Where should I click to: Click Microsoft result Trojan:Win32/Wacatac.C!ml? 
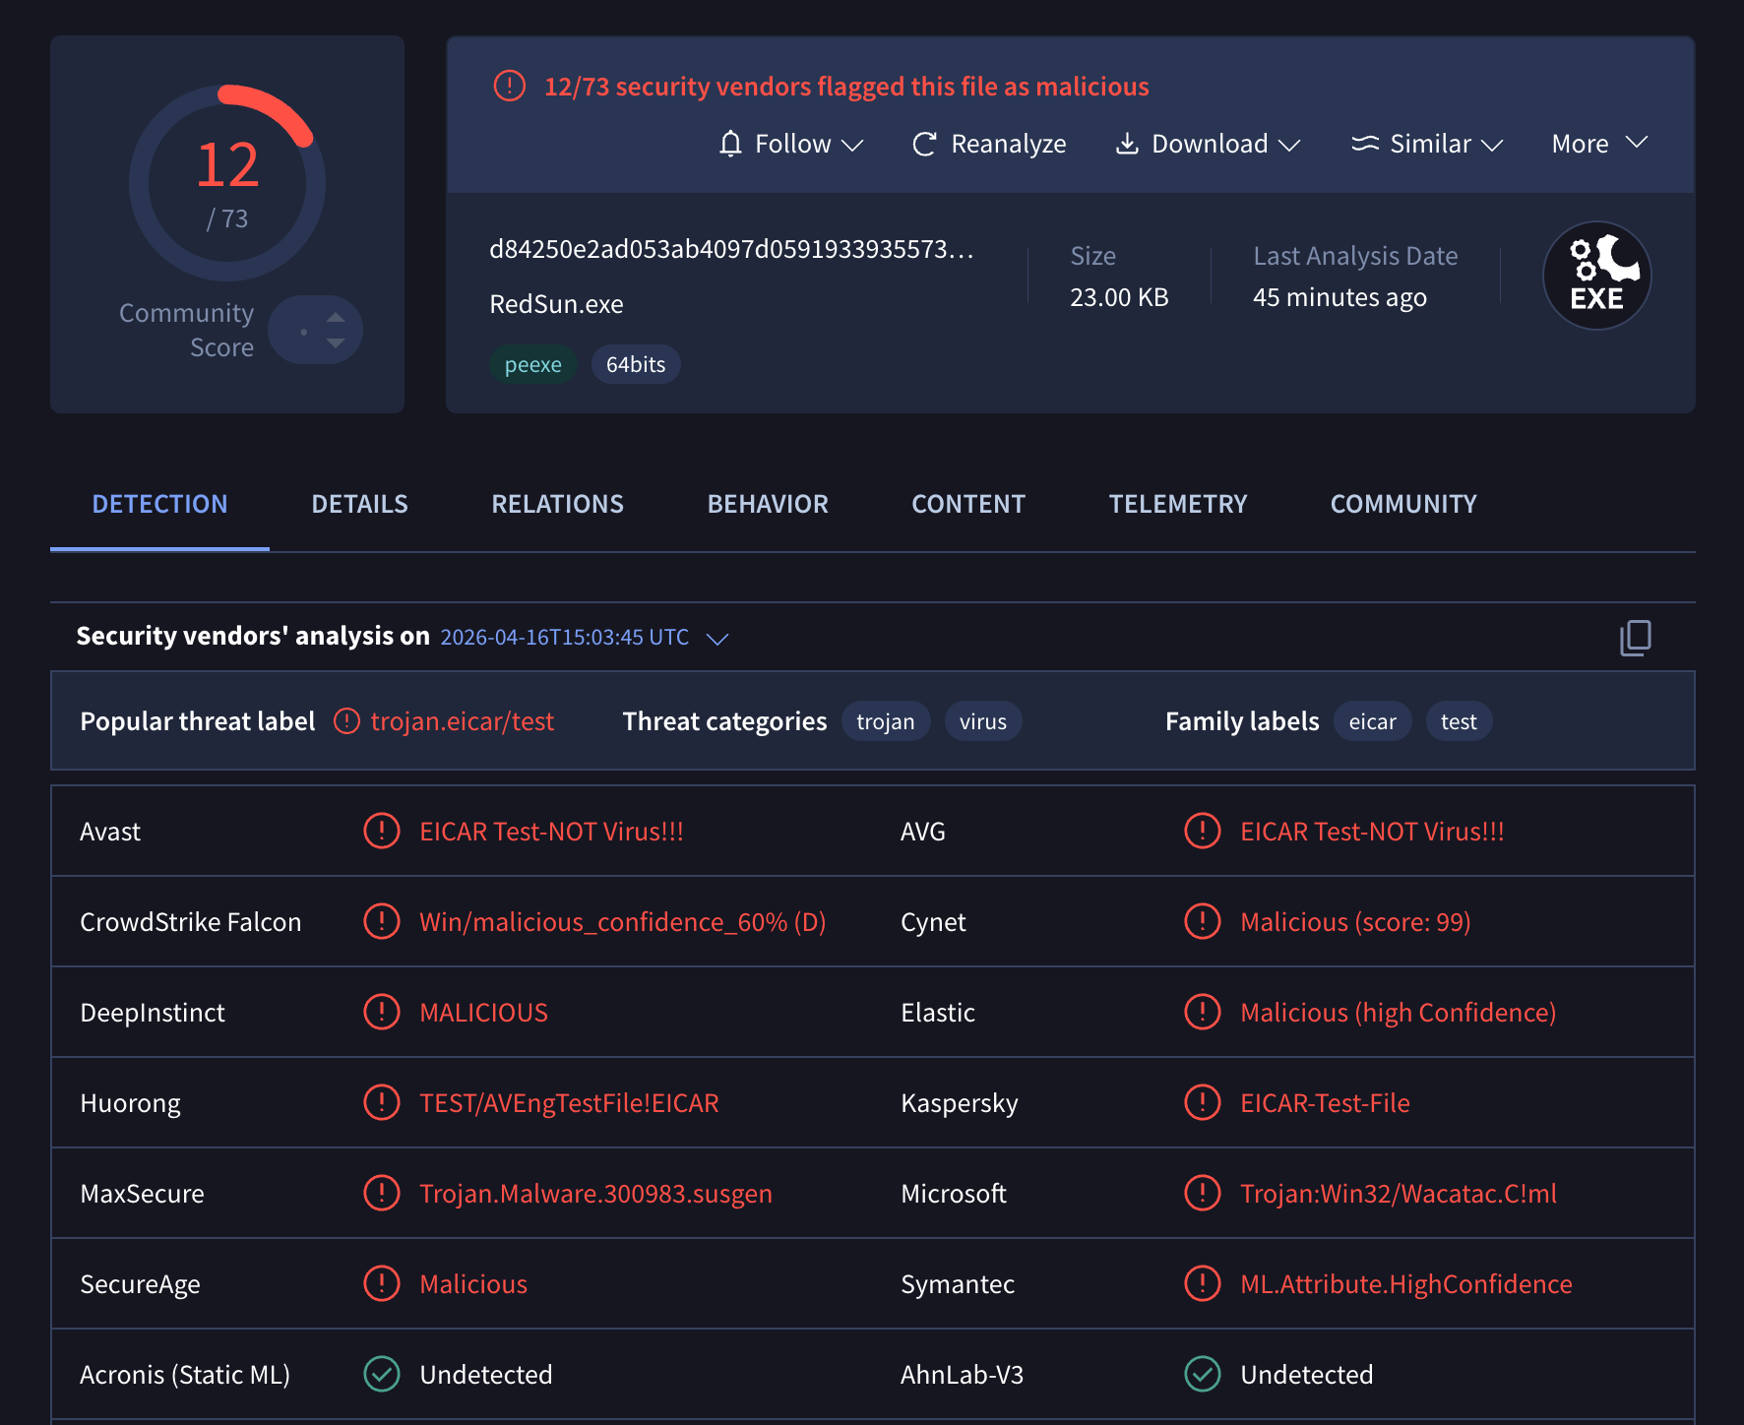pyautogui.click(x=1399, y=1193)
